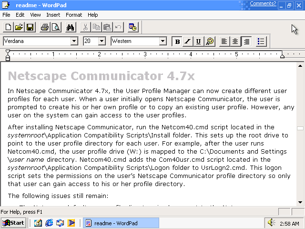Image resolution: width=305 pixels, height=229 pixels.
Task: Open the Format menu
Action: (x=74, y=15)
